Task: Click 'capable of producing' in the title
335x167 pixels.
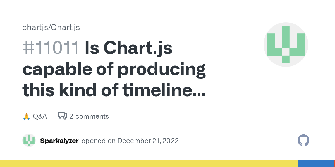Action: pyautogui.click(x=114, y=70)
